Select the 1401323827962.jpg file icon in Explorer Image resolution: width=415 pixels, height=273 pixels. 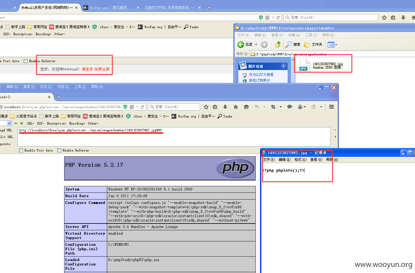[304, 65]
